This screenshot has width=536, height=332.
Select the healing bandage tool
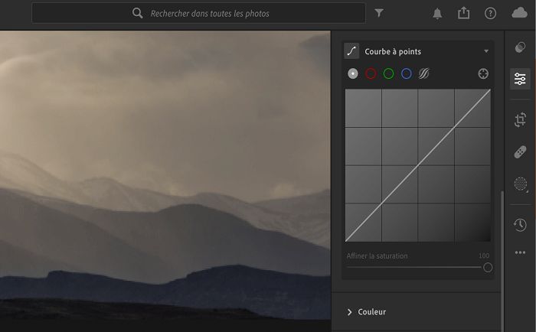[520, 152]
